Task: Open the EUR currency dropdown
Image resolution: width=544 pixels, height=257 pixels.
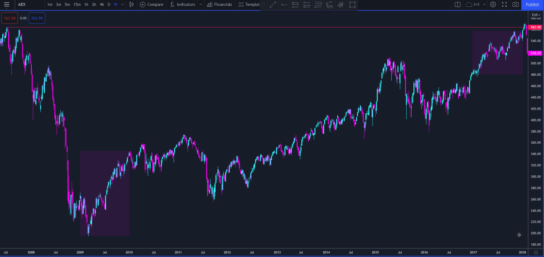Action: coord(535,15)
